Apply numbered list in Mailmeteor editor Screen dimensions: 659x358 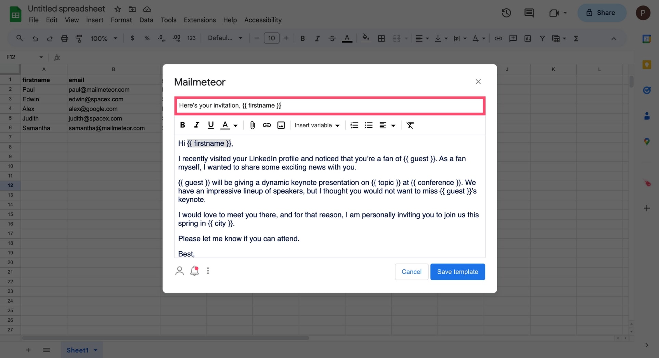point(354,125)
